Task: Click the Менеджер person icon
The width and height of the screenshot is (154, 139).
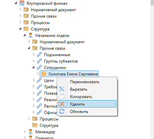Action: coord(31,132)
